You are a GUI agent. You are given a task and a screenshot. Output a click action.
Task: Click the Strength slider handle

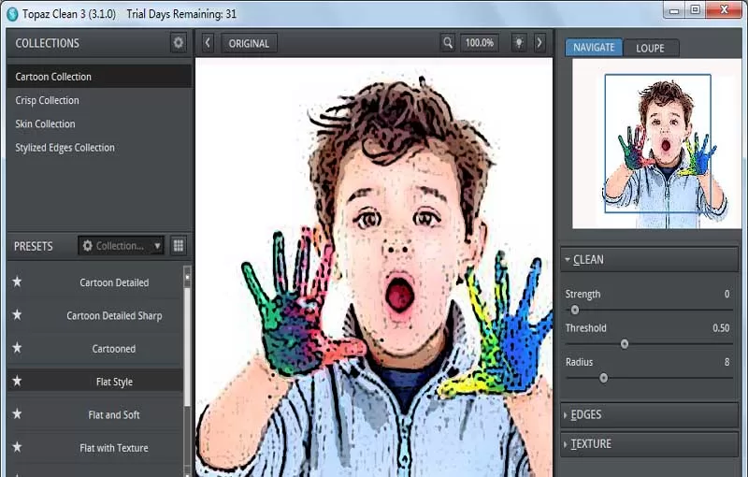pos(575,311)
